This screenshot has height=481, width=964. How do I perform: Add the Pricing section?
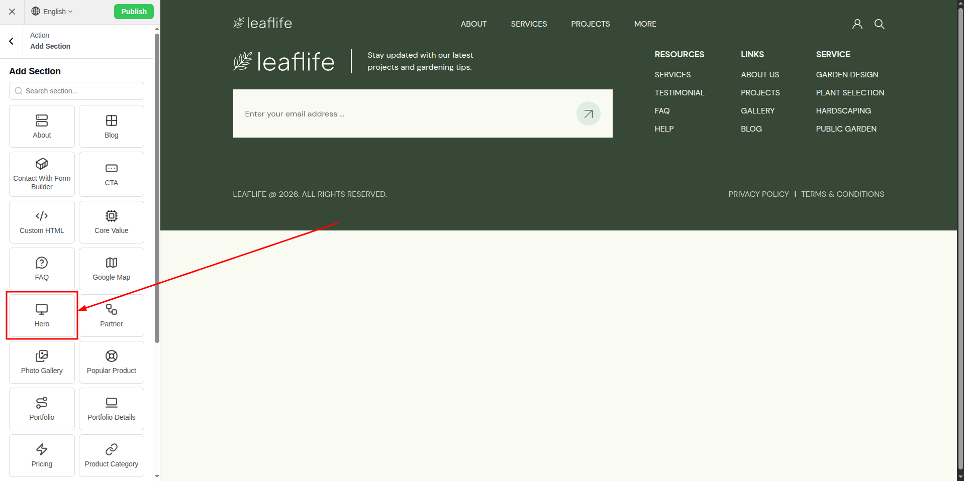pyautogui.click(x=42, y=455)
